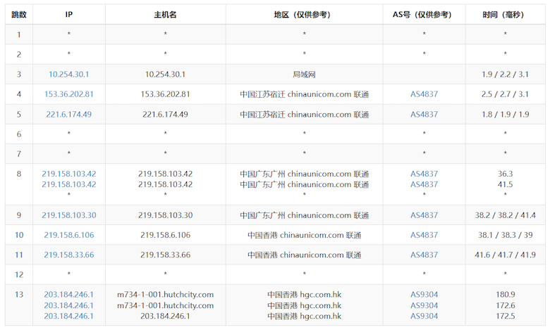Screen dimensions: 550x332
Task: Click the first AS9304 link in hop 13
Action: pyautogui.click(x=424, y=295)
